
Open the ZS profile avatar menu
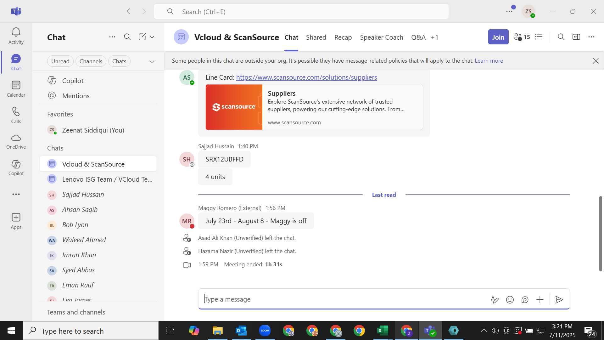(x=528, y=11)
